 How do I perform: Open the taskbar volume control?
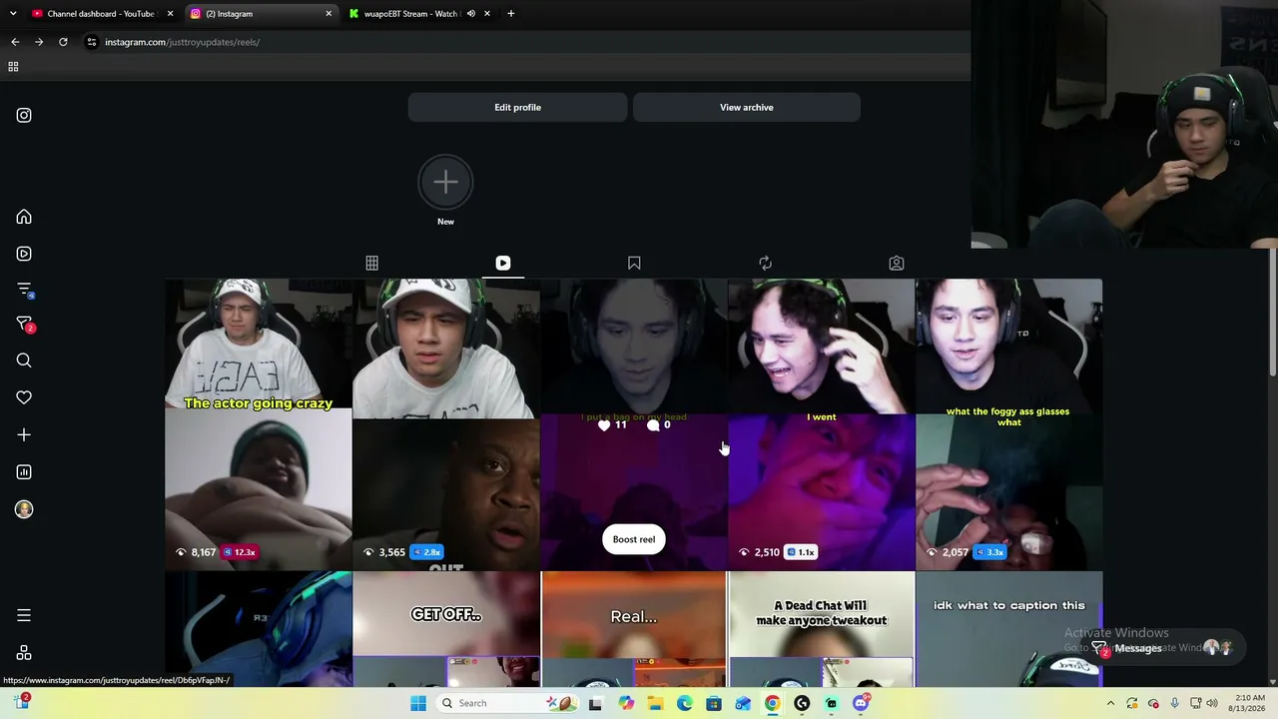(1212, 703)
